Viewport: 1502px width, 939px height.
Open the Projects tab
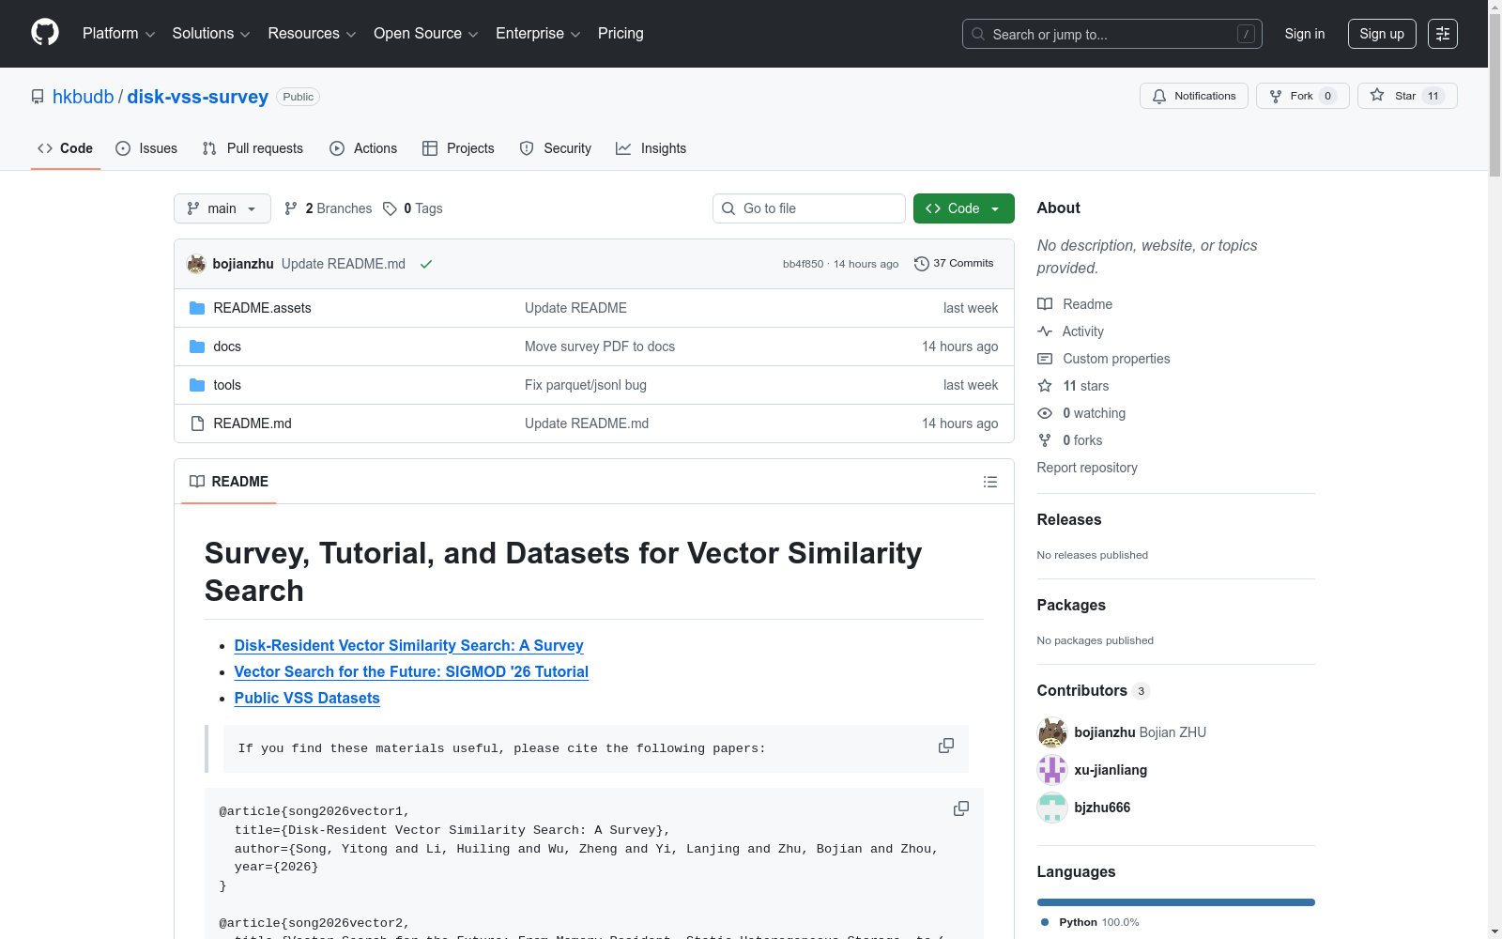458,148
